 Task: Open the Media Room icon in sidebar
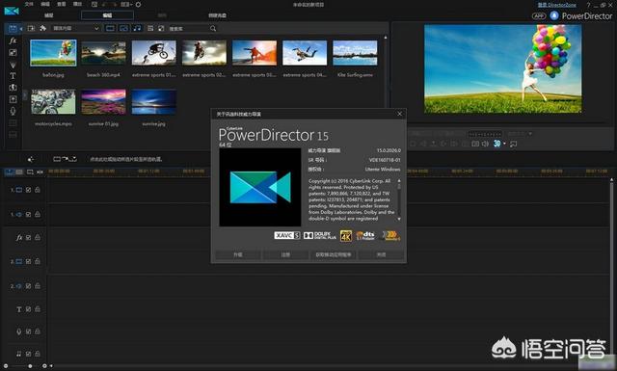pyautogui.click(x=13, y=29)
